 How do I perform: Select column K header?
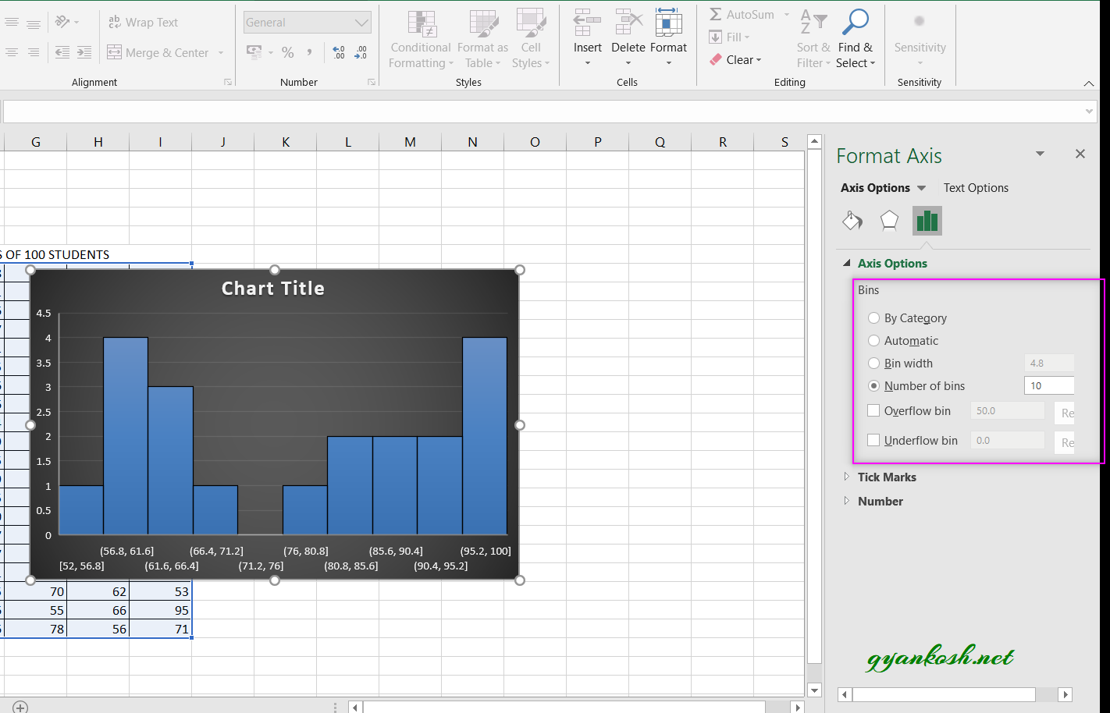coord(286,141)
